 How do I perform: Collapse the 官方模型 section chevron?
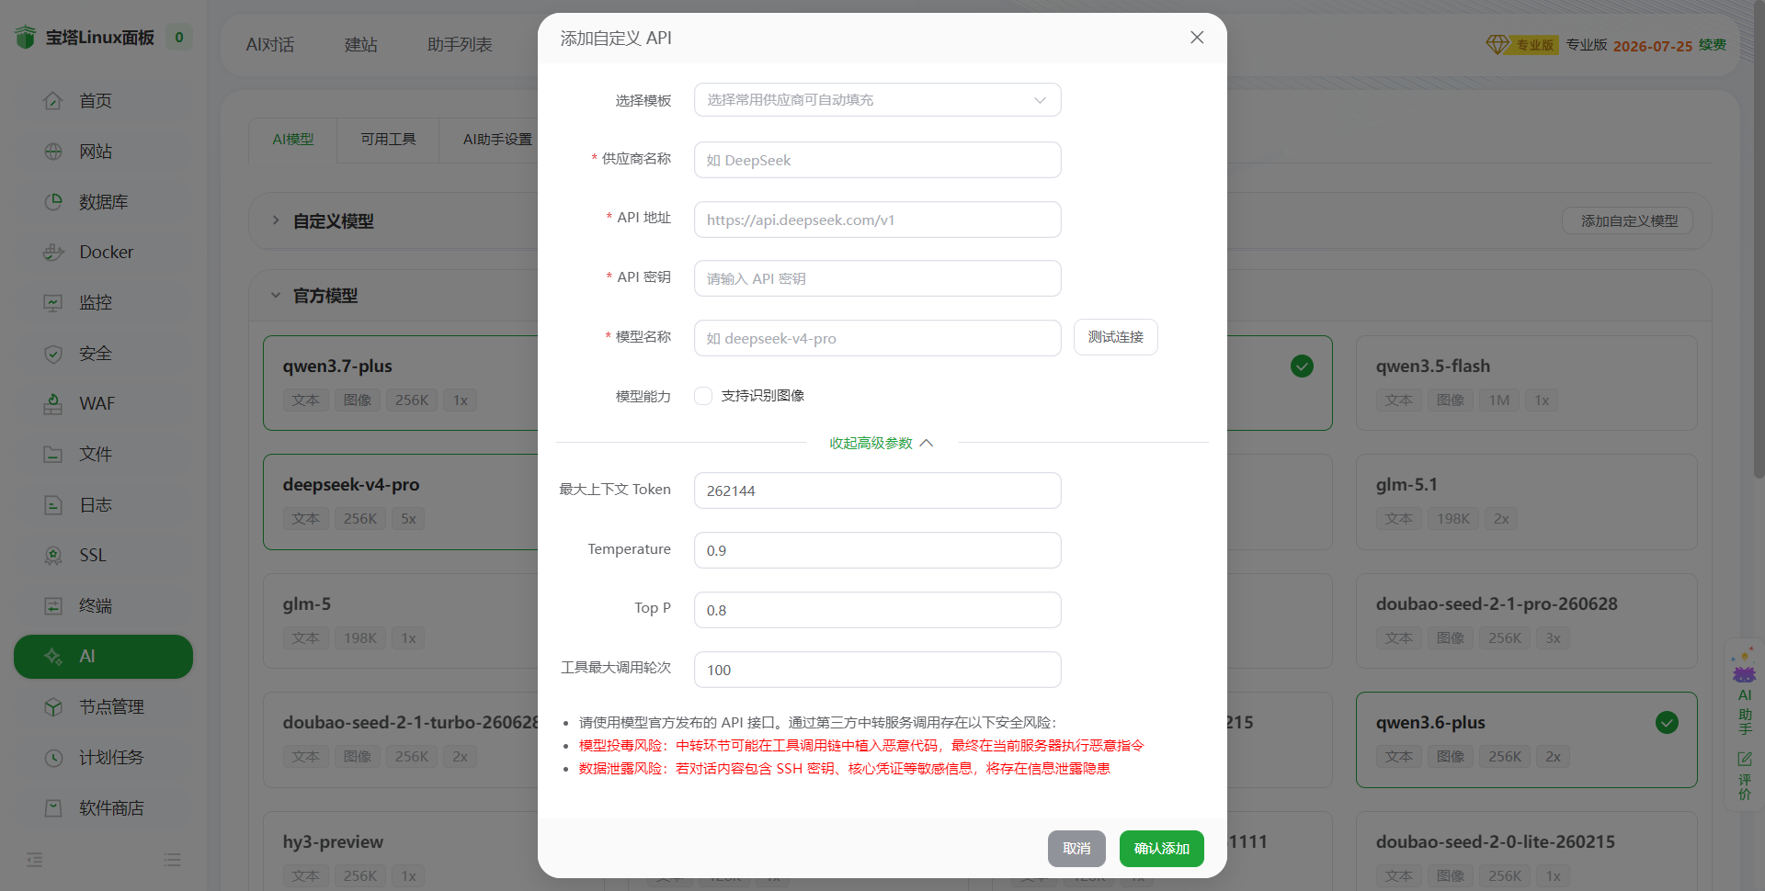(275, 296)
